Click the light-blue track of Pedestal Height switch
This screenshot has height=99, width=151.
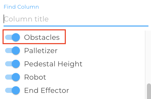tap(8, 64)
